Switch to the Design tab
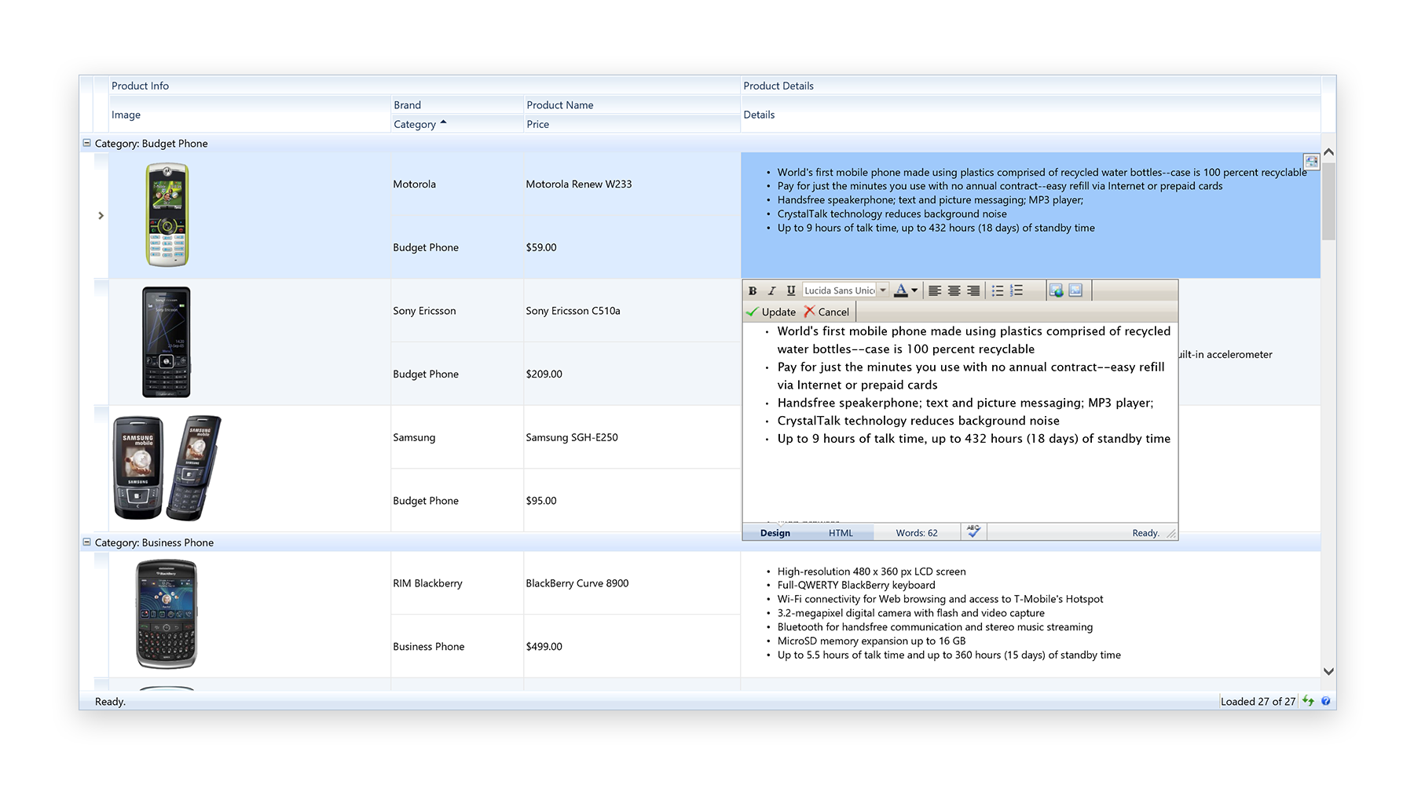 pyautogui.click(x=775, y=533)
